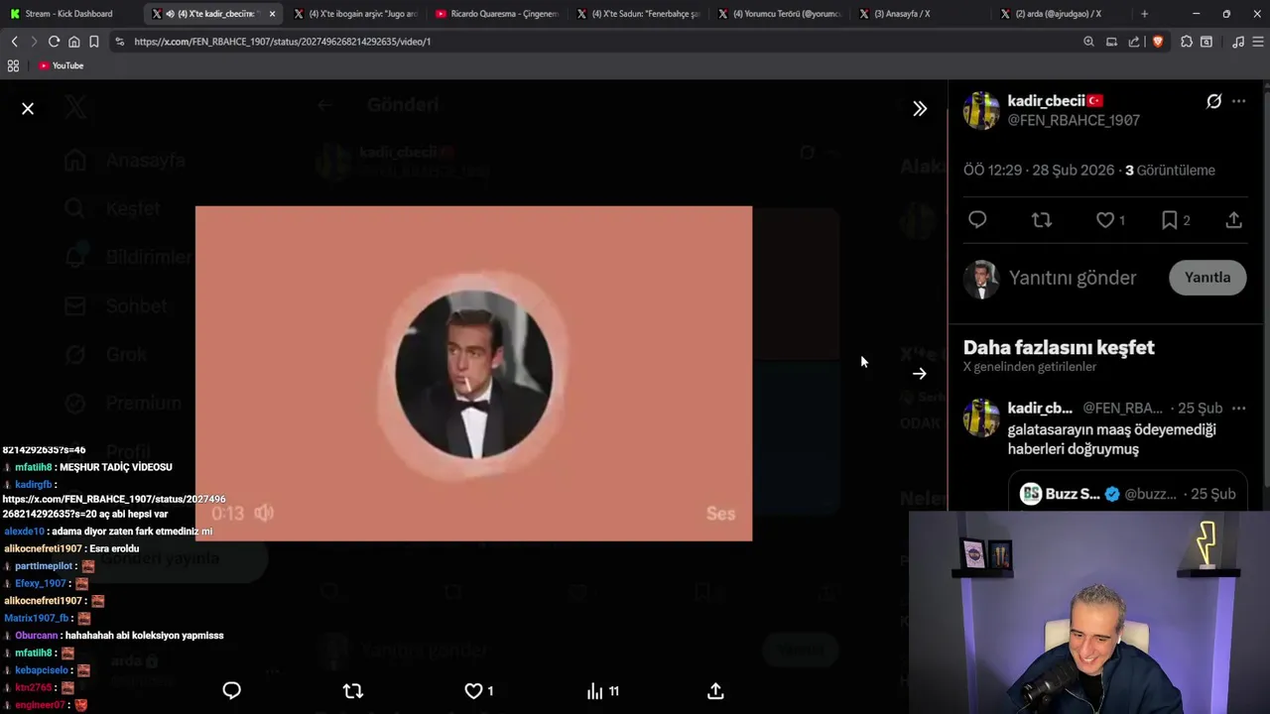Open media control music note icon
This screenshot has height=714, width=1270.
(1237, 42)
